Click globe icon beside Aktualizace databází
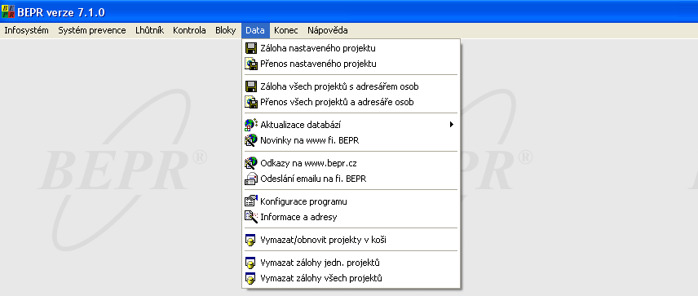 click(251, 125)
